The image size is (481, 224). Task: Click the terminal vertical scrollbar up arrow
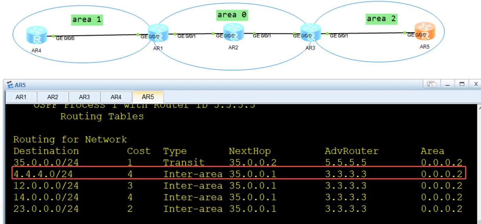coord(479,109)
